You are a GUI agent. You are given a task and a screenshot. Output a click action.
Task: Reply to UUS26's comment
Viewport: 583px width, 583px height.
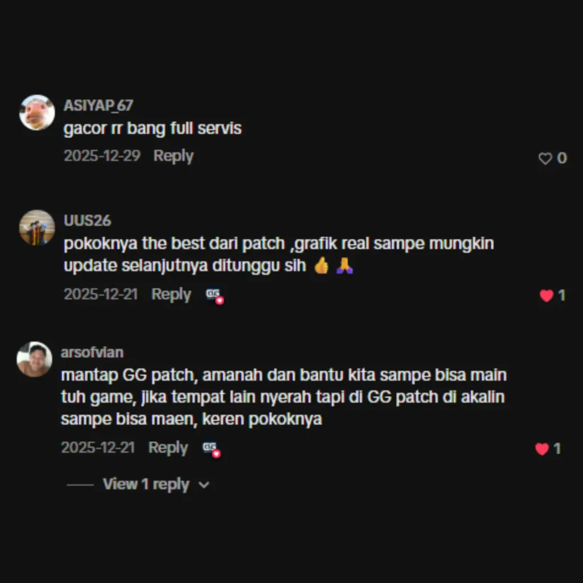pyautogui.click(x=171, y=294)
